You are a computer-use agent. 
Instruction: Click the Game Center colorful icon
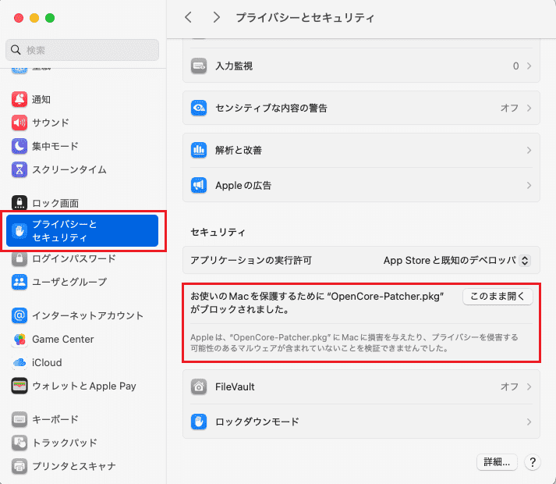pyautogui.click(x=19, y=339)
